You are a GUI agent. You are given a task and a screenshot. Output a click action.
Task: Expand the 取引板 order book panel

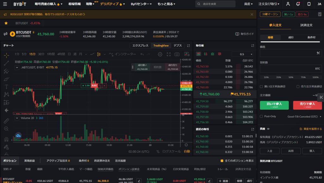pos(252,45)
